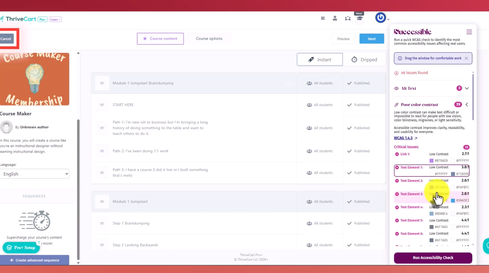Toggle Published status for Path 2 row
Image resolution: width=489 pixels, height=273 pixels.
358,151
